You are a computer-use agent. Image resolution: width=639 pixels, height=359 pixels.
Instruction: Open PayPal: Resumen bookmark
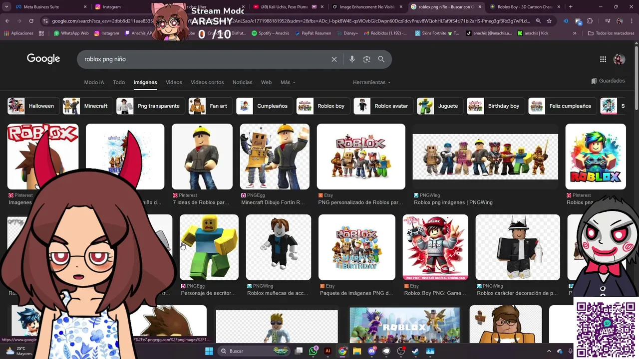pos(313,33)
